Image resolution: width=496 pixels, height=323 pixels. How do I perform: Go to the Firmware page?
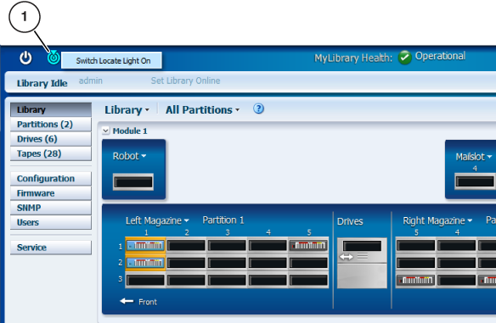[x=51, y=193]
